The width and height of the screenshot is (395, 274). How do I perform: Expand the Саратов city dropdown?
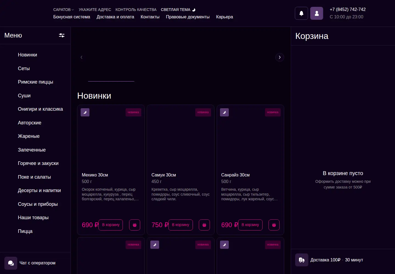click(x=63, y=10)
